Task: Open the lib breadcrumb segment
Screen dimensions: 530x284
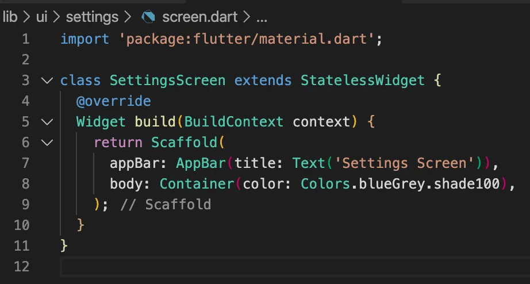Action: [x=10, y=17]
